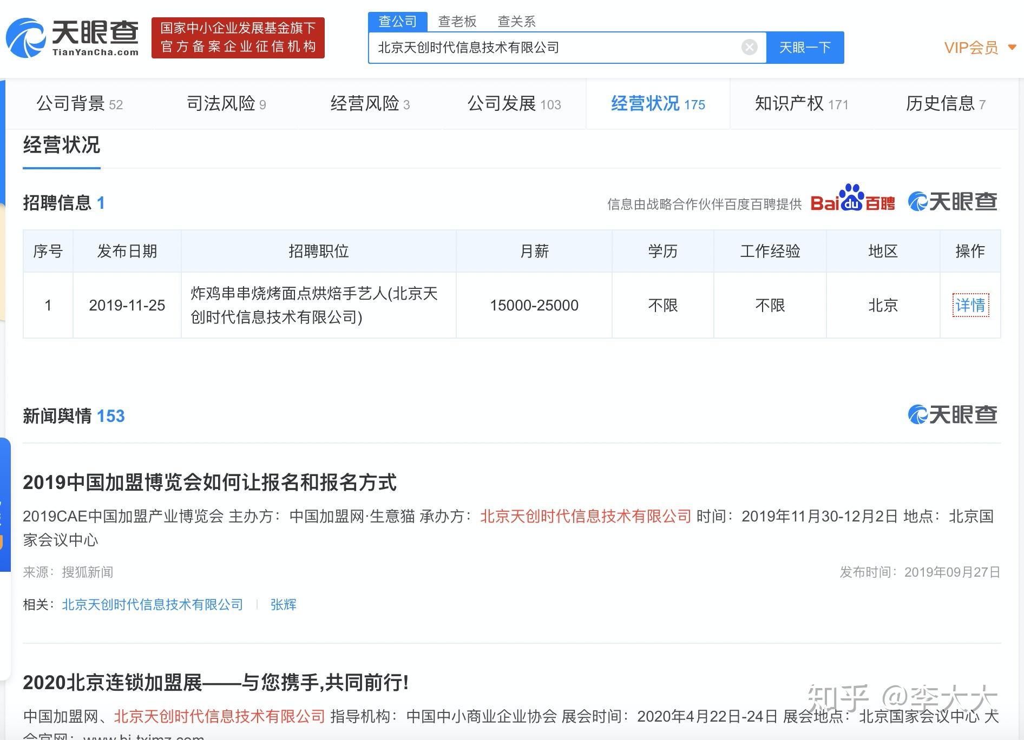Click the red 官方备案企业征信机构 banner
1024x740 pixels.
[238, 38]
